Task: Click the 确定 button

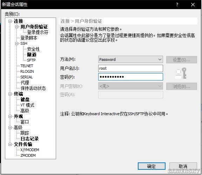Action: click(151, 166)
